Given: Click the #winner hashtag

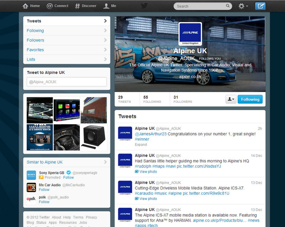Looking at the screenshot, I should 142,139.
